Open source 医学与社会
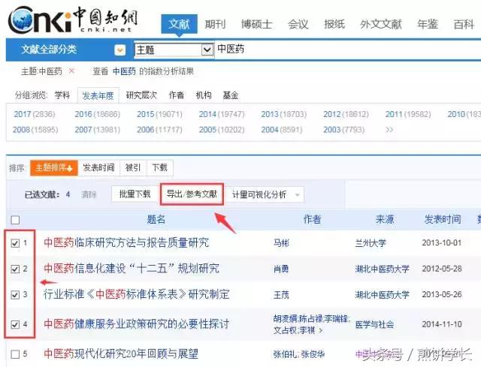This screenshot has height=367, width=481. tap(374, 324)
